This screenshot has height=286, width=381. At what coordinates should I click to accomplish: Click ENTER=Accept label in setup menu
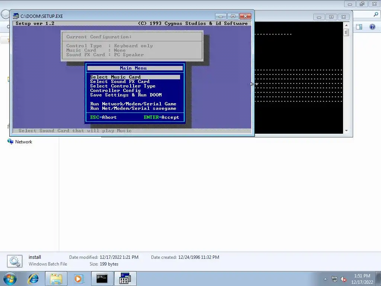point(161,117)
